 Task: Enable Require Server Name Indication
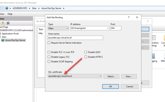[x=49, y=43]
